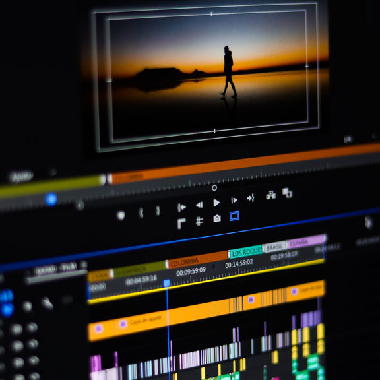Click the Play button in program monitor
The image size is (380, 380).
[216, 203]
